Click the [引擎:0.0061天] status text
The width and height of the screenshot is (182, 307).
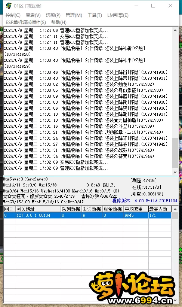147,194
